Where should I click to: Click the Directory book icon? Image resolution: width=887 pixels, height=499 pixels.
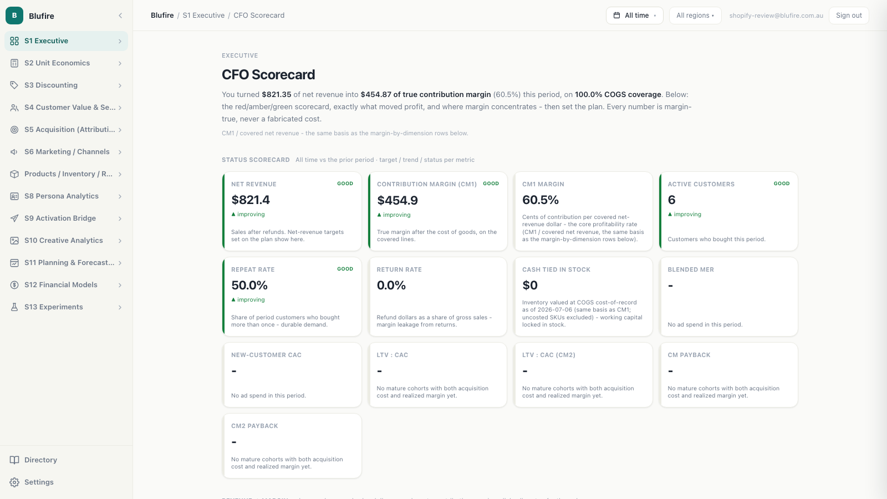14,460
